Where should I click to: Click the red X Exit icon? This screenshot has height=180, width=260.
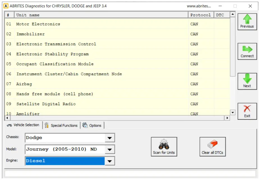[247, 109]
